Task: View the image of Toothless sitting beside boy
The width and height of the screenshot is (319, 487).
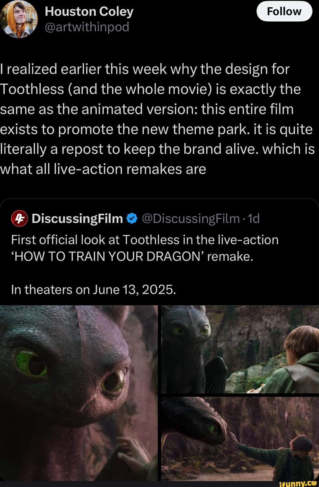Action: [240, 349]
